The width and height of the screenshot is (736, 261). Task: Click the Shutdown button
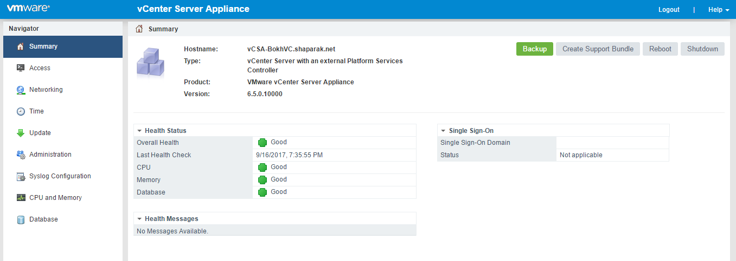(702, 49)
